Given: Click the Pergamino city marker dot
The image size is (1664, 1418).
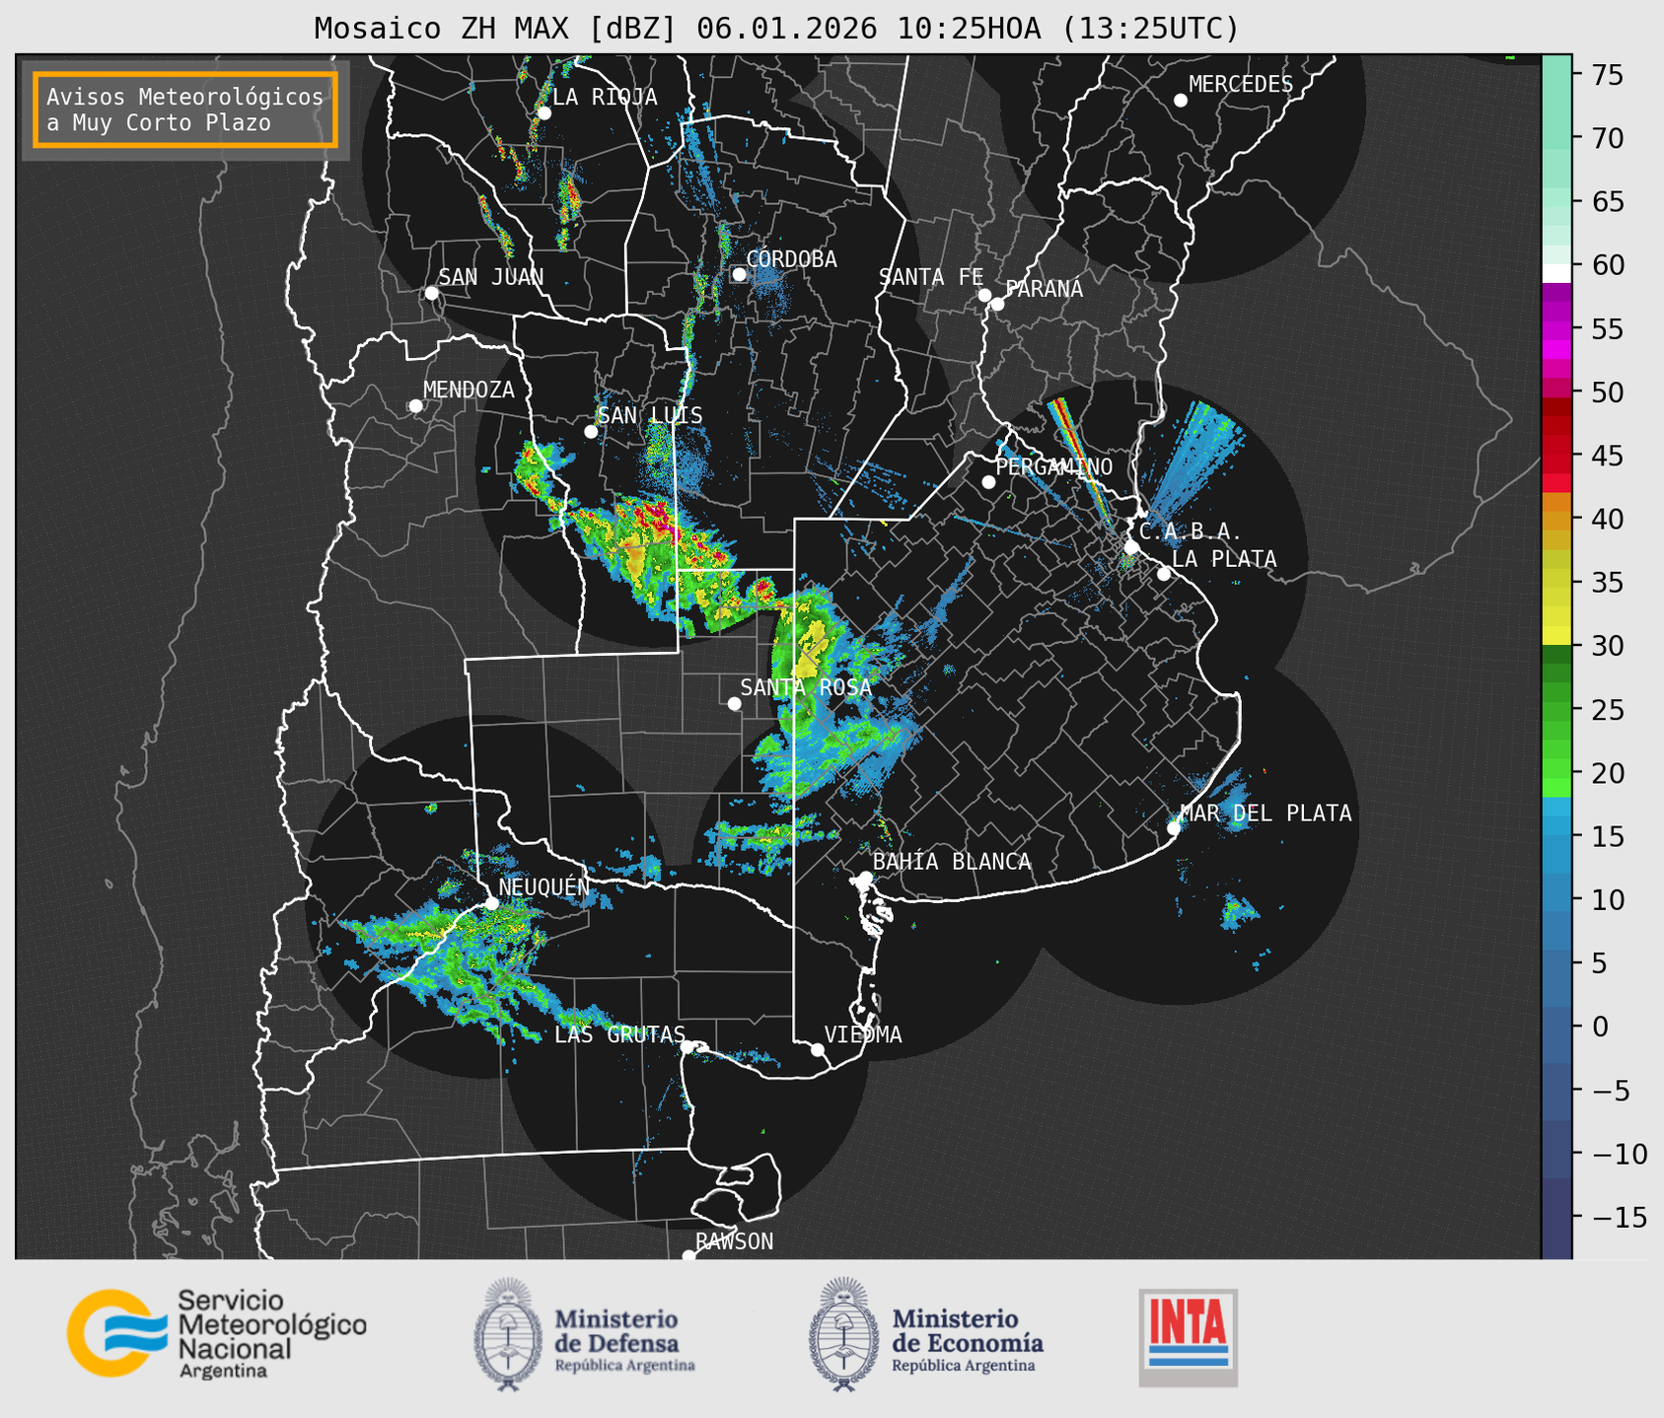Looking at the screenshot, I should tap(988, 482).
